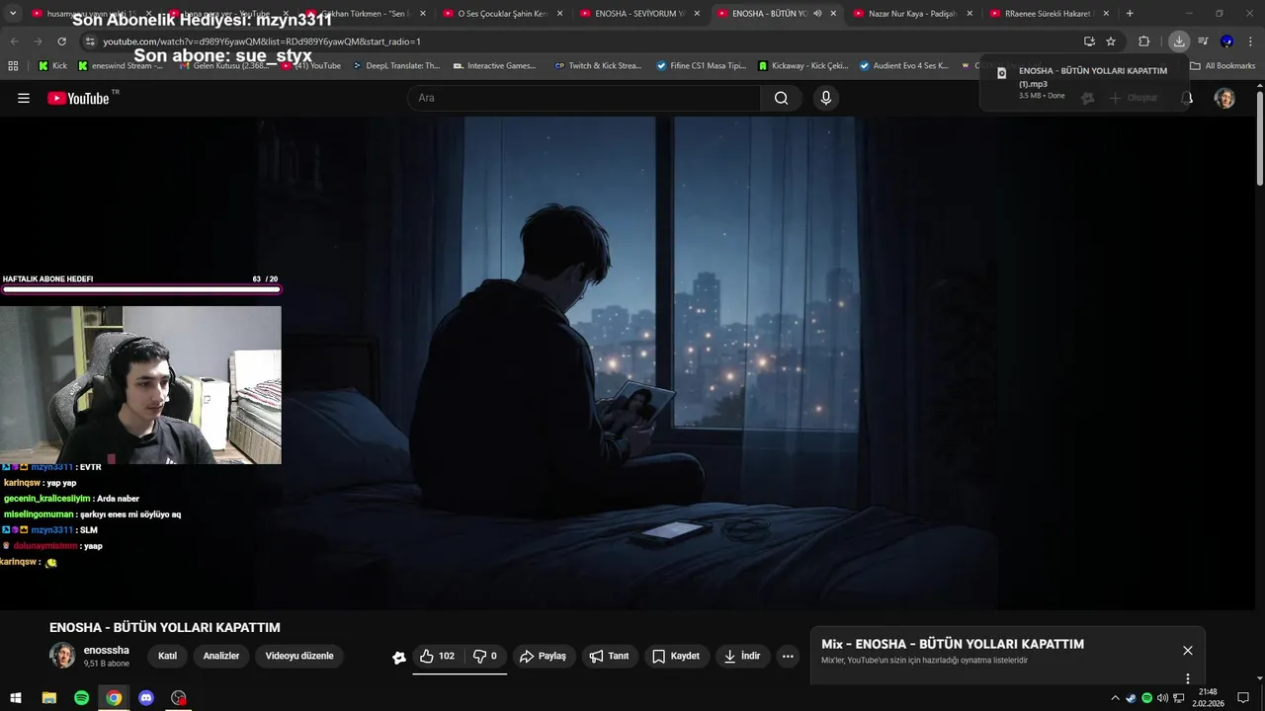Bookmark this page with the star icon
Screen dimensions: 1265x711
pos(1111,41)
